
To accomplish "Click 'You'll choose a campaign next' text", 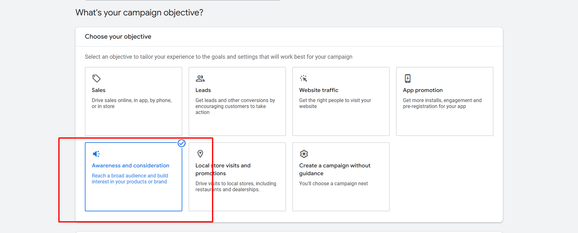I will click(x=333, y=183).
